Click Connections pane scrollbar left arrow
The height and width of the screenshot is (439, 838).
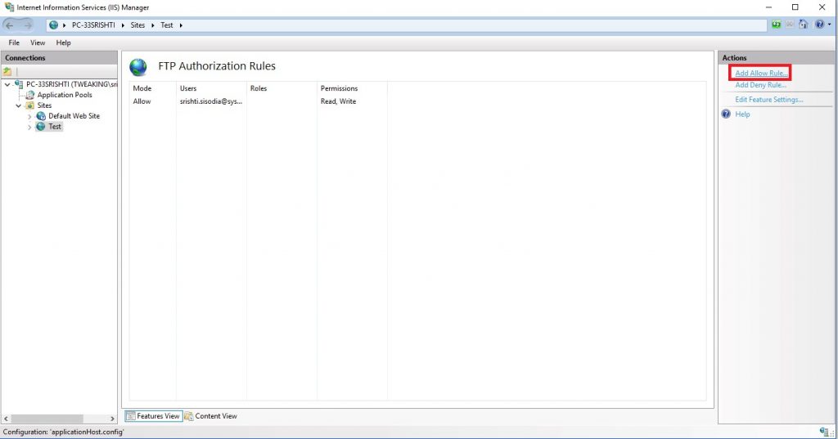point(7,419)
